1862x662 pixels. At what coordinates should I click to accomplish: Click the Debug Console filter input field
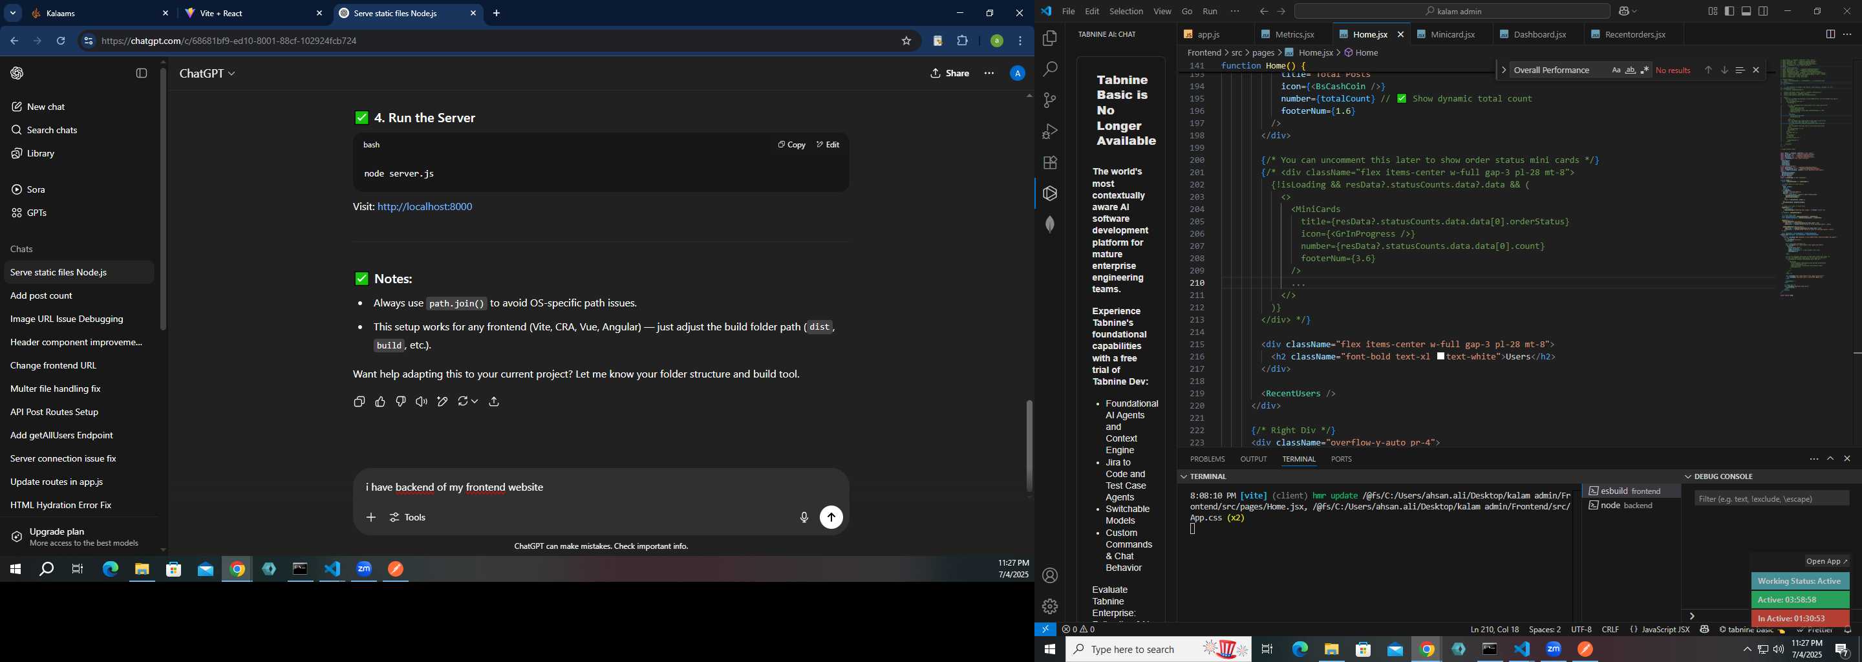click(1771, 498)
